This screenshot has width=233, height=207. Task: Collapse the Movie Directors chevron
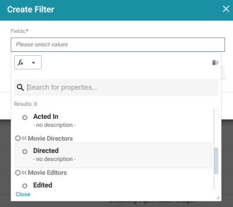click(x=24, y=138)
